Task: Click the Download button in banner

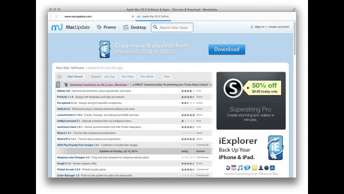Action: point(227,49)
